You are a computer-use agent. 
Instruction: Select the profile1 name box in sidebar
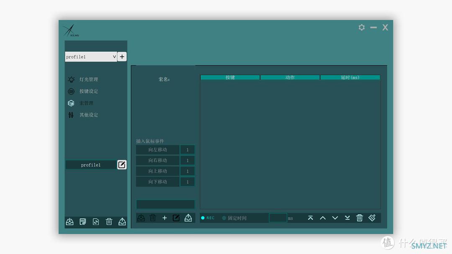tap(91, 165)
